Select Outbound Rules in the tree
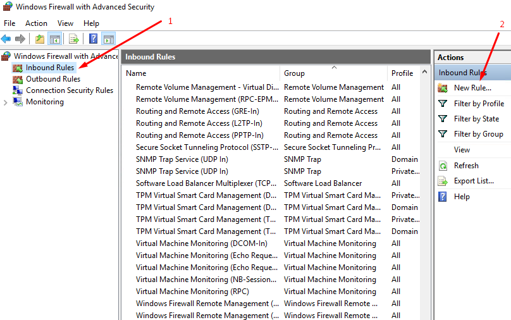 pos(52,79)
